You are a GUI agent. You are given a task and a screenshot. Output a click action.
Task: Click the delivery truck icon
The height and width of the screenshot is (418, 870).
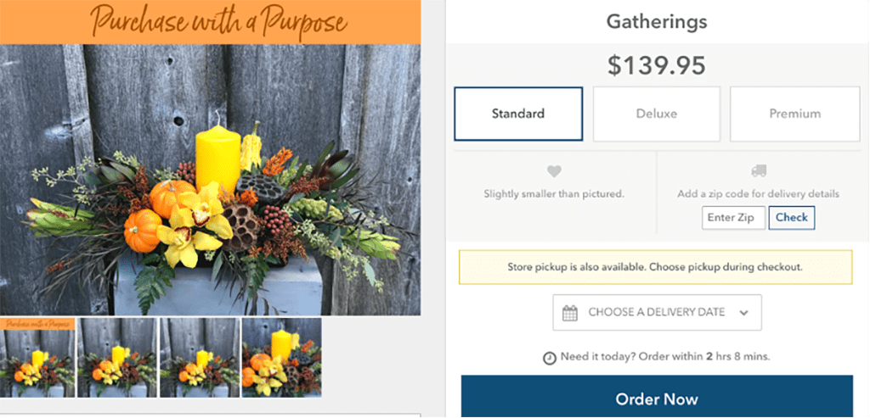tap(759, 172)
